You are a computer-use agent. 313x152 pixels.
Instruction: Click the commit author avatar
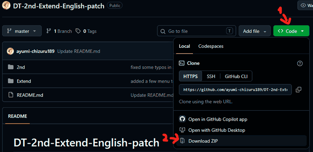[10, 52]
